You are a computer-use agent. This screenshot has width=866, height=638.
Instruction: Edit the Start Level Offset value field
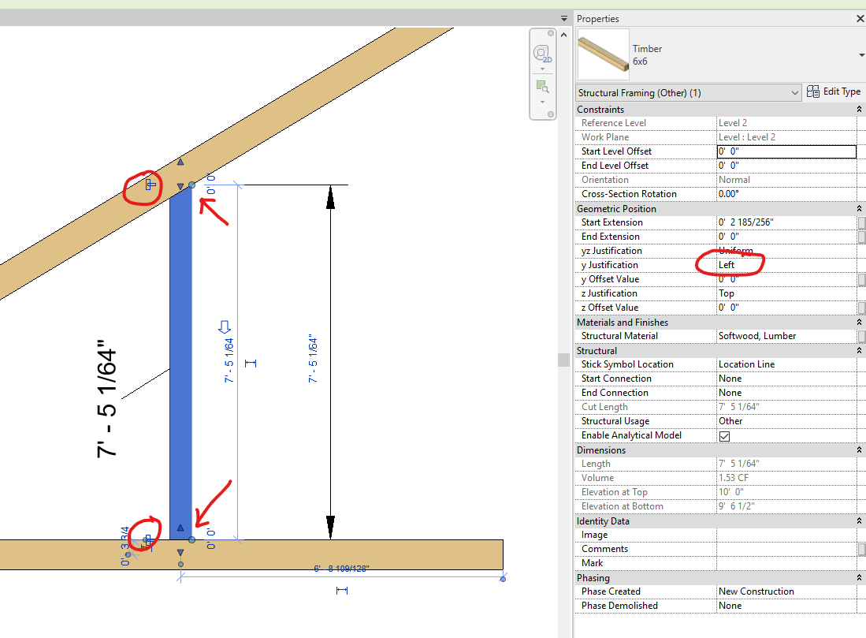(786, 151)
